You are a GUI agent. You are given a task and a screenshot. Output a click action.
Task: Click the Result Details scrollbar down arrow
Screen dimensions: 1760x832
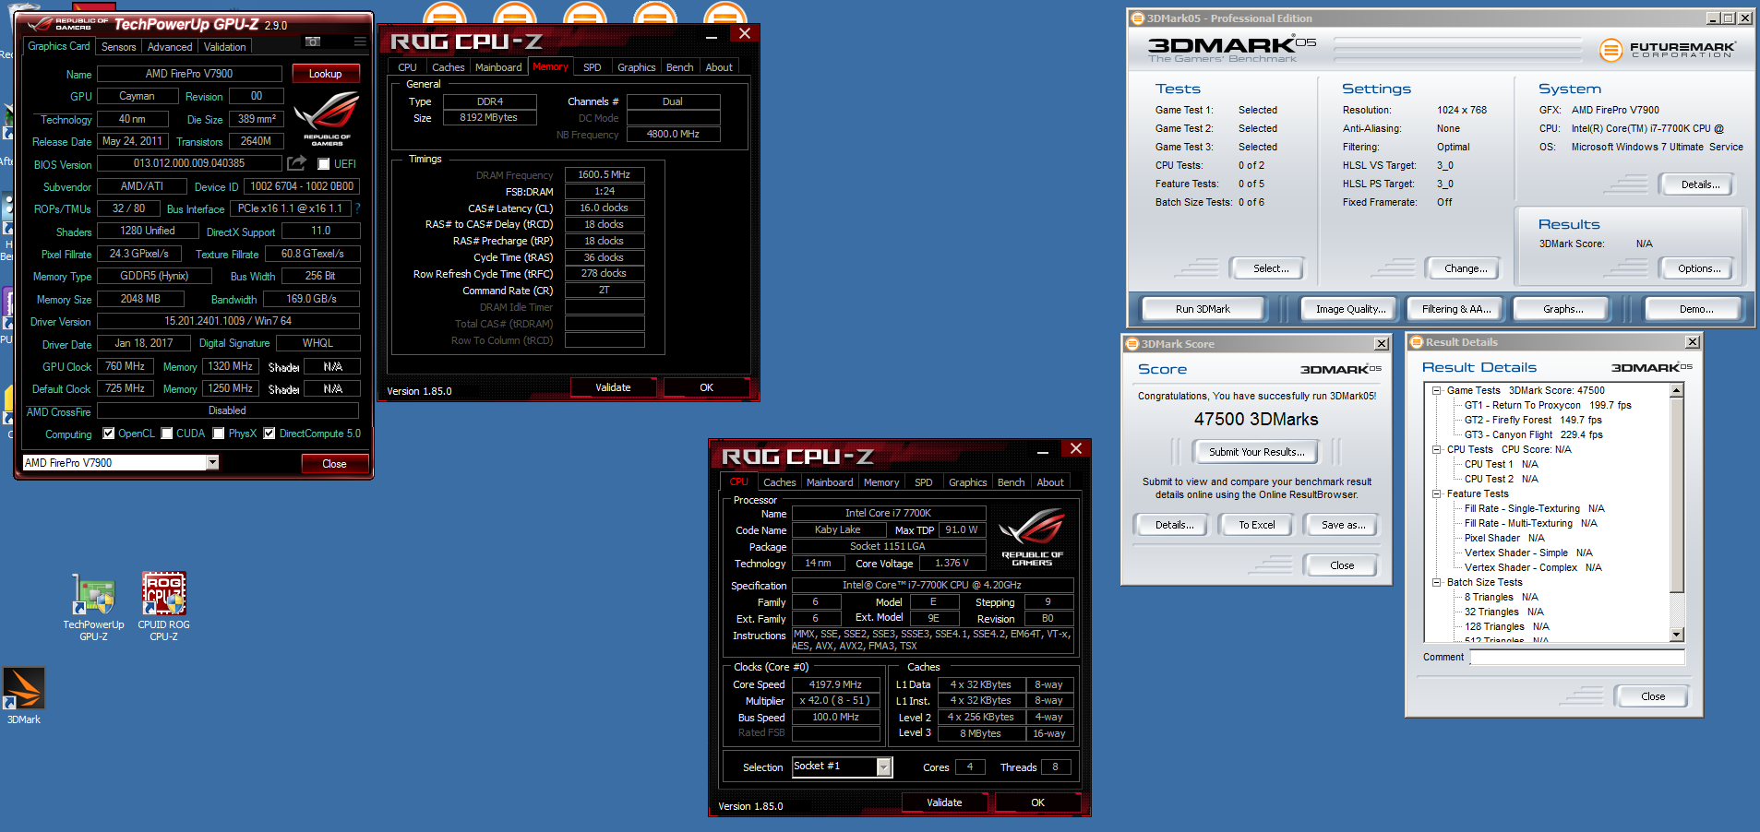click(x=1677, y=635)
